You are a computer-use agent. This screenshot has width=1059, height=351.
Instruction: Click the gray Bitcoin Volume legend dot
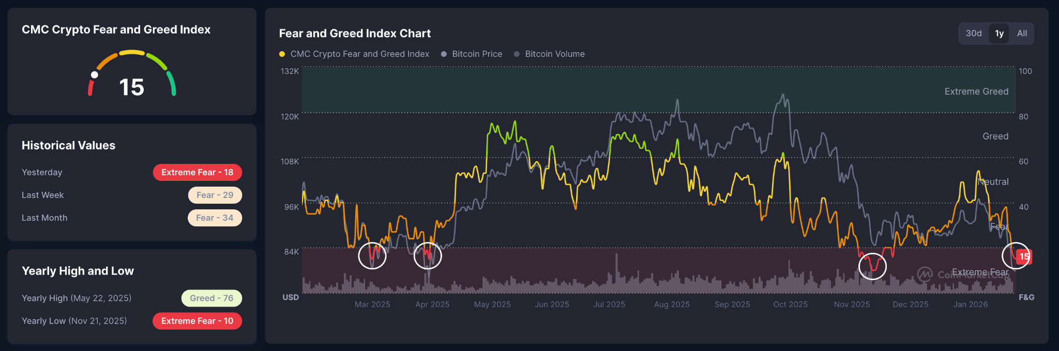(x=517, y=54)
